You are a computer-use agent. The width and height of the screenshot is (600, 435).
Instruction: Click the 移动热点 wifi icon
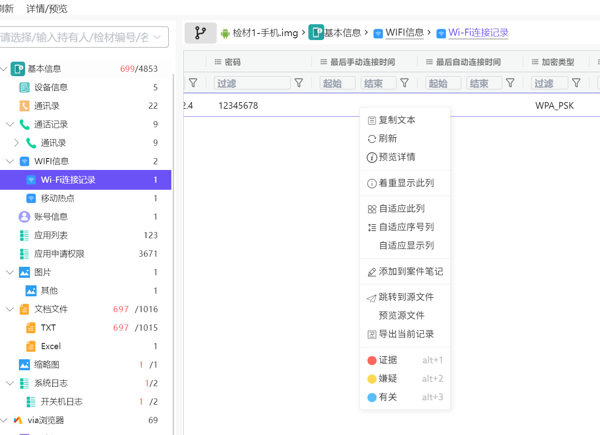[31, 198]
